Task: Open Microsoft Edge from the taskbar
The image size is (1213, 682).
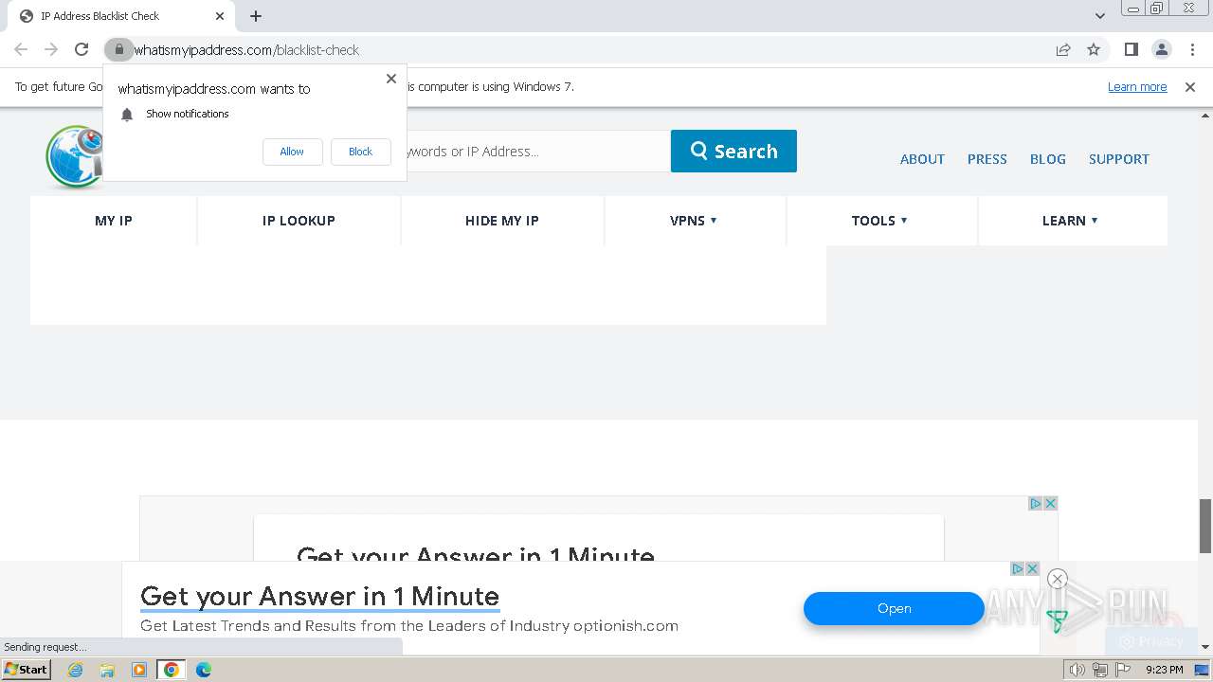Action: [x=204, y=670]
